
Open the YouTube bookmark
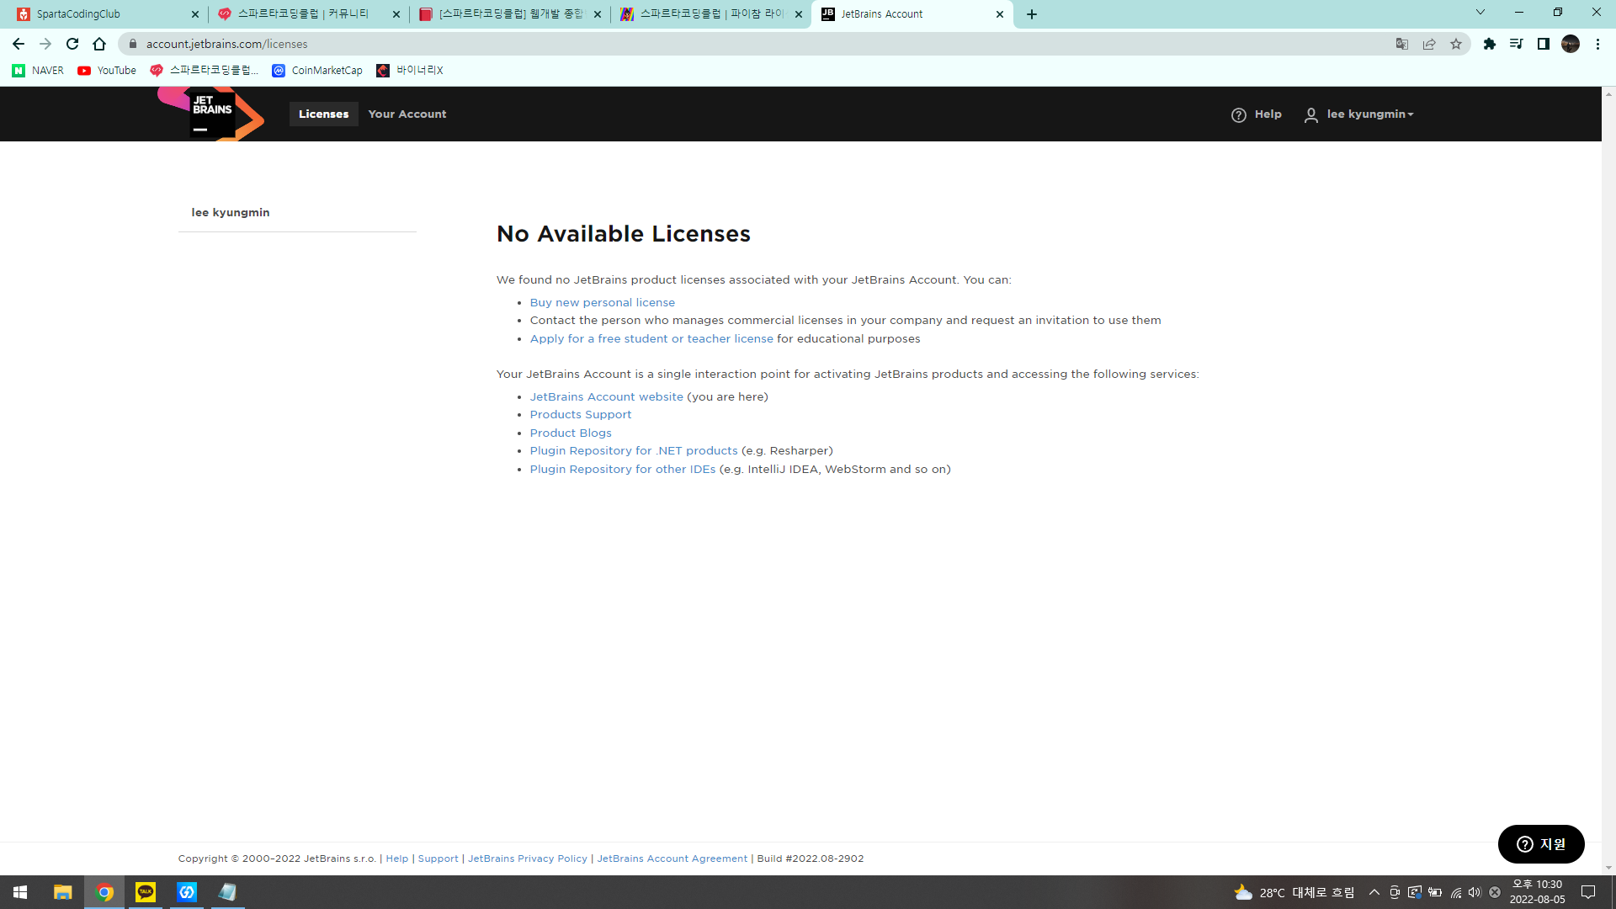(x=107, y=71)
